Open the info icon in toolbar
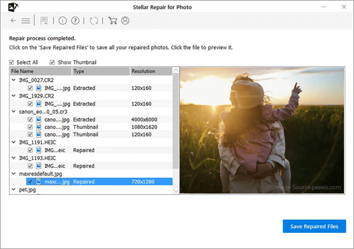 tap(62, 21)
